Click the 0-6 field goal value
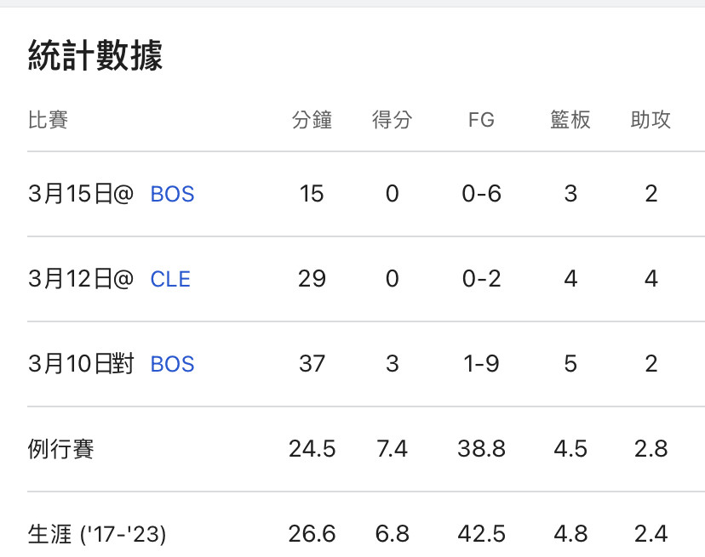The width and height of the screenshot is (705, 557). [481, 194]
